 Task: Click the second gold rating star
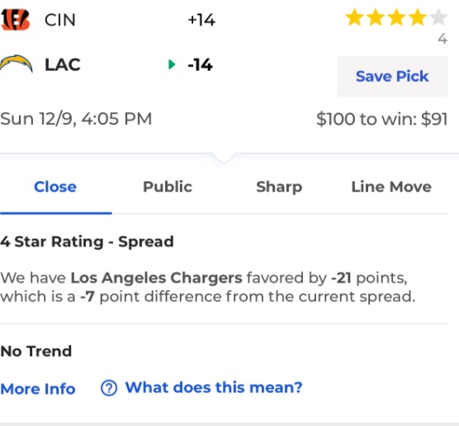tap(376, 17)
